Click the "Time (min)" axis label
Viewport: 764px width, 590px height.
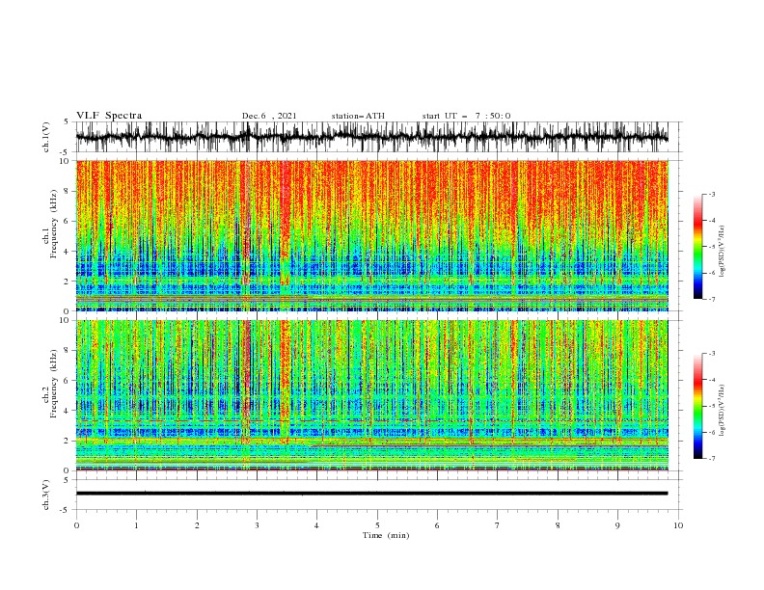(386, 535)
